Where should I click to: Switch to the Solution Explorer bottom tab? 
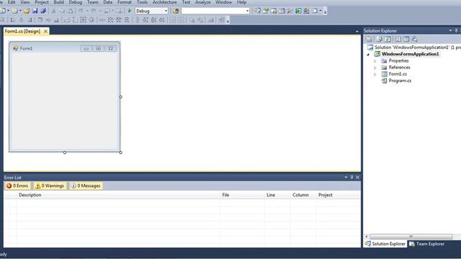click(x=385, y=244)
